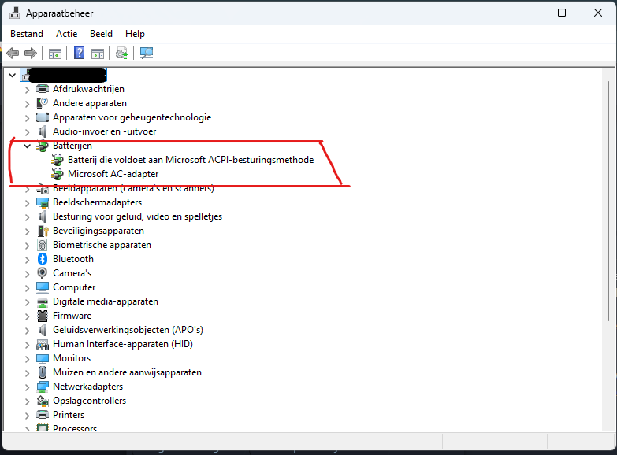The width and height of the screenshot is (617, 455).
Task: Click the Firmware chip icon
Action: [x=42, y=316]
